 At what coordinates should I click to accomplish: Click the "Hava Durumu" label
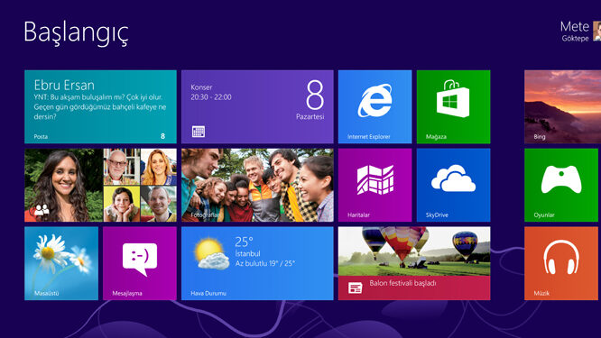tap(208, 293)
